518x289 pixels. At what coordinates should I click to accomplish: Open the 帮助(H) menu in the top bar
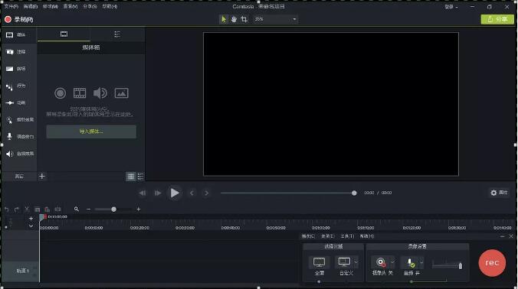click(110, 7)
